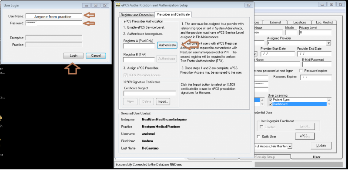
Task: Click the Privacy Level field
Action: (x=315, y=33)
